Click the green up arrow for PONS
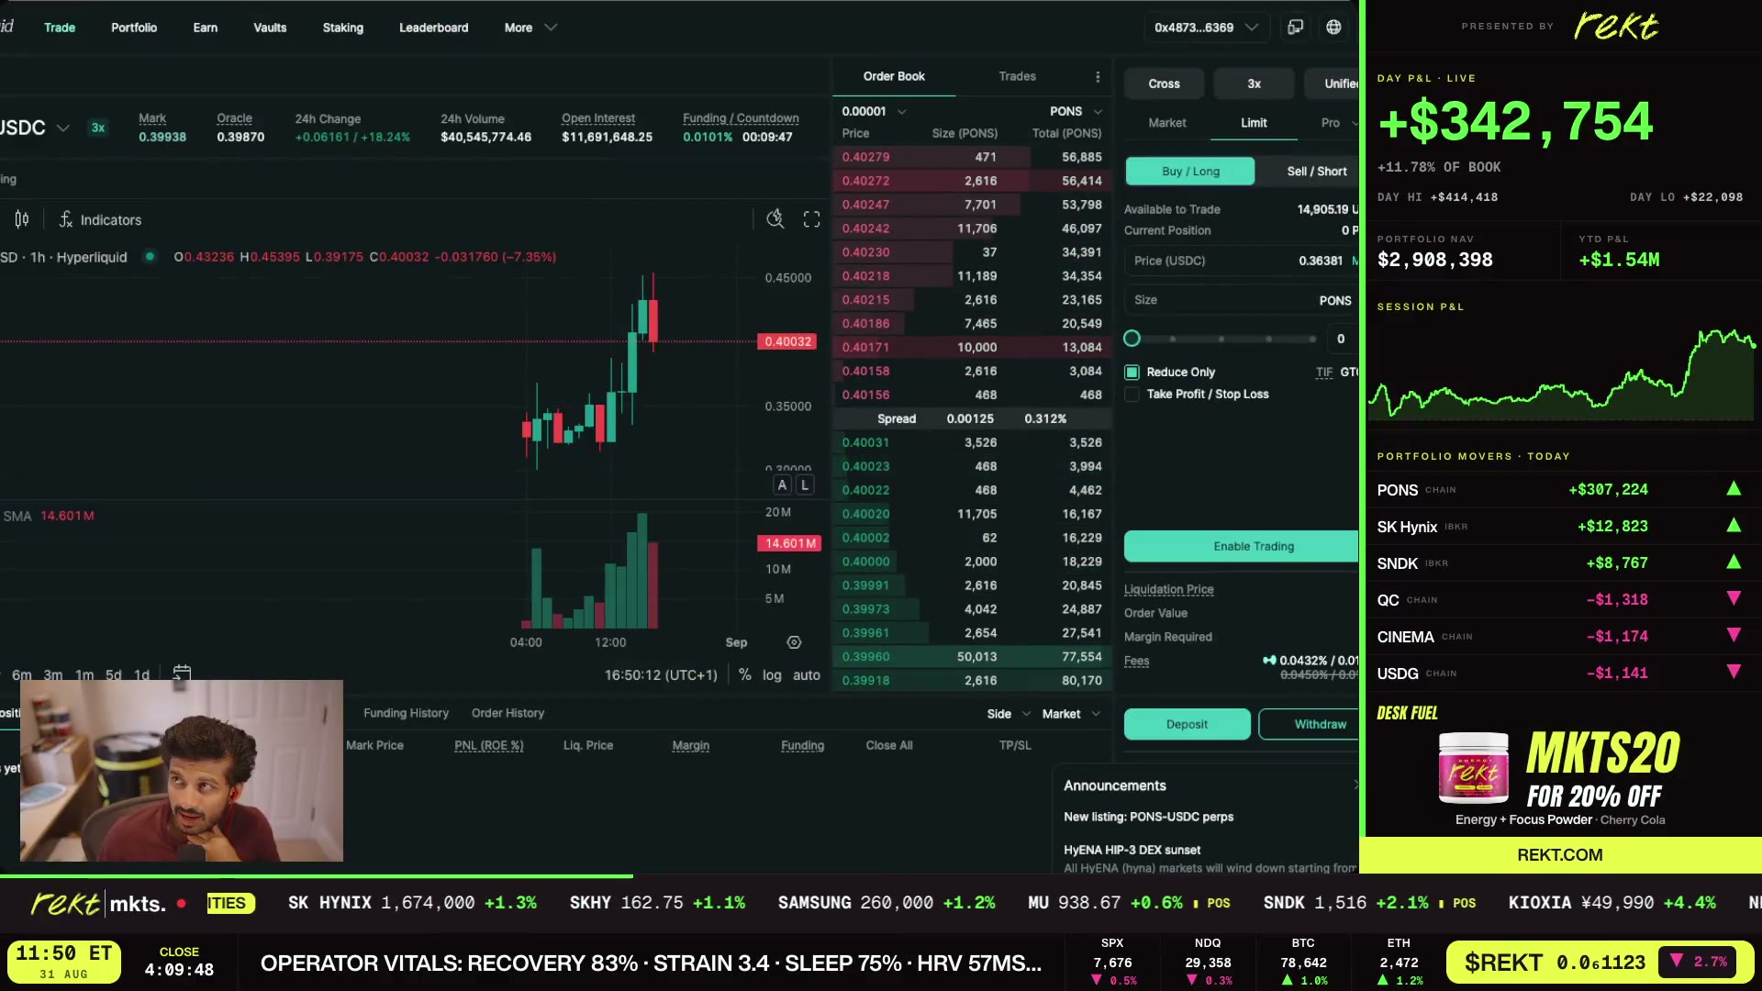 tap(1734, 489)
